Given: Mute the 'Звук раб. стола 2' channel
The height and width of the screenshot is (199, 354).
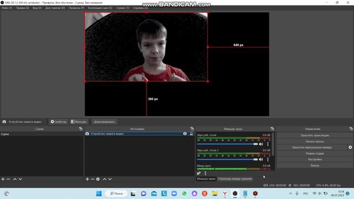Looking at the screenshot, I should (x=261, y=159).
